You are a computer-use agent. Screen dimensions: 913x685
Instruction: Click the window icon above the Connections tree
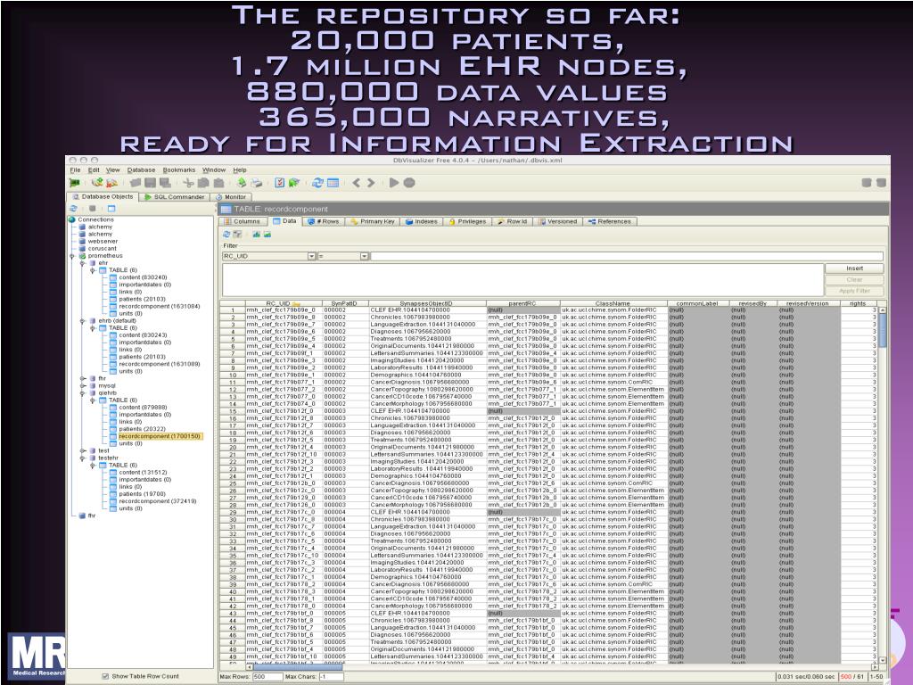click(111, 209)
